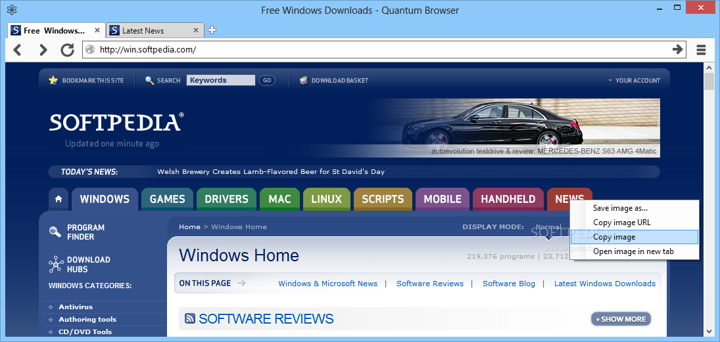This screenshot has width=720, height=342.
Task: Reload the page with the refresh icon
Action: click(x=68, y=49)
